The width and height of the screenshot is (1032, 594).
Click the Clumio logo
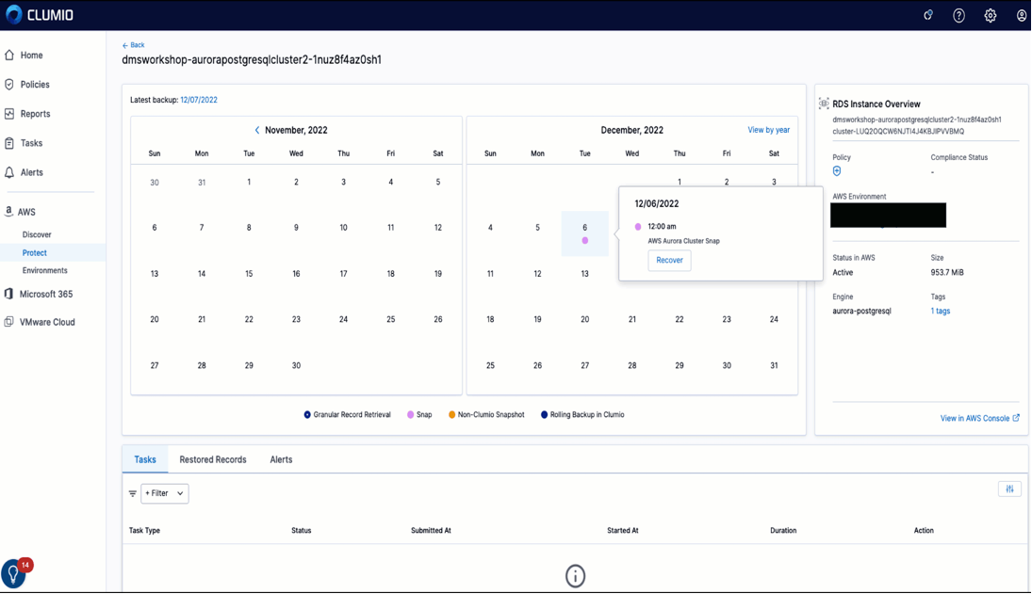pyautogui.click(x=40, y=14)
